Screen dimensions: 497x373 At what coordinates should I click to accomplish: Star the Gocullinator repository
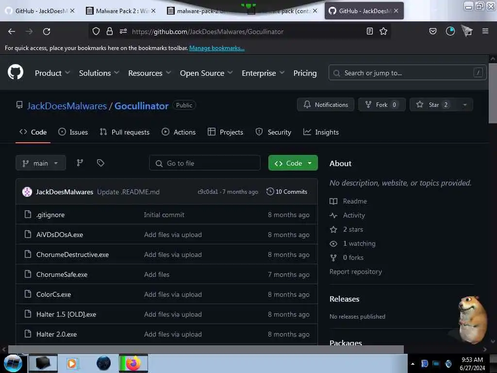tap(433, 105)
